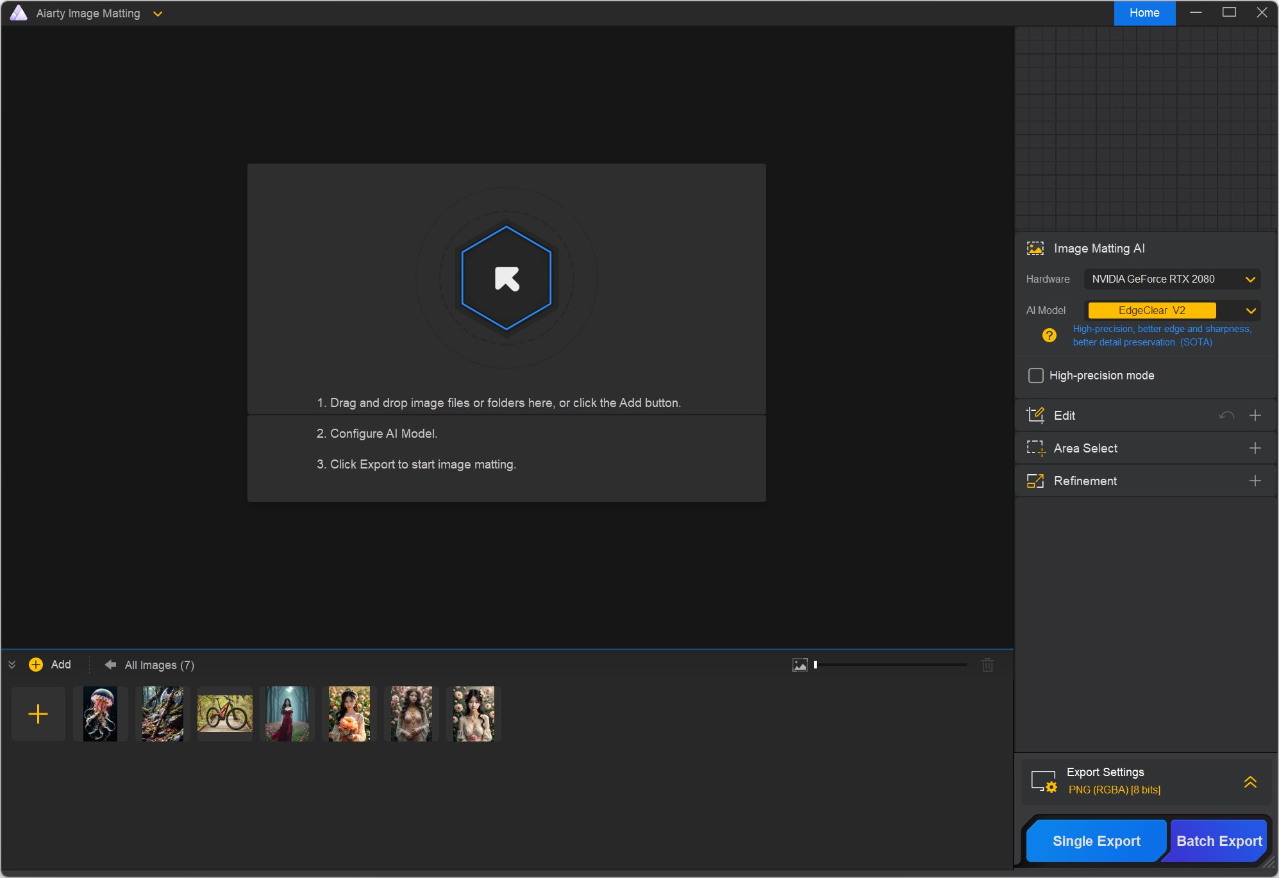Open the Aiarty Image Matting title menu
Viewport: 1279px width, 878px height.
coord(158,13)
